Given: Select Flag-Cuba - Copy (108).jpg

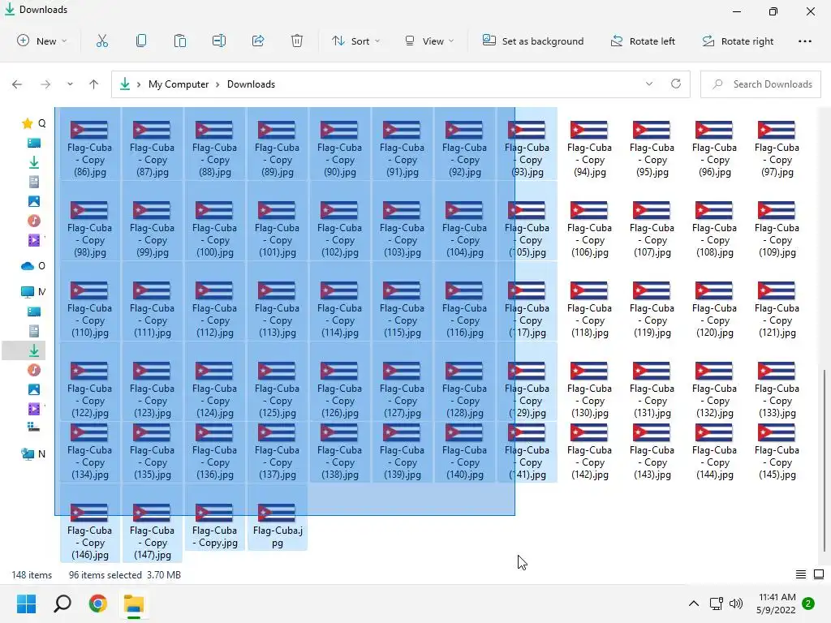Looking at the screenshot, I should 714,230.
